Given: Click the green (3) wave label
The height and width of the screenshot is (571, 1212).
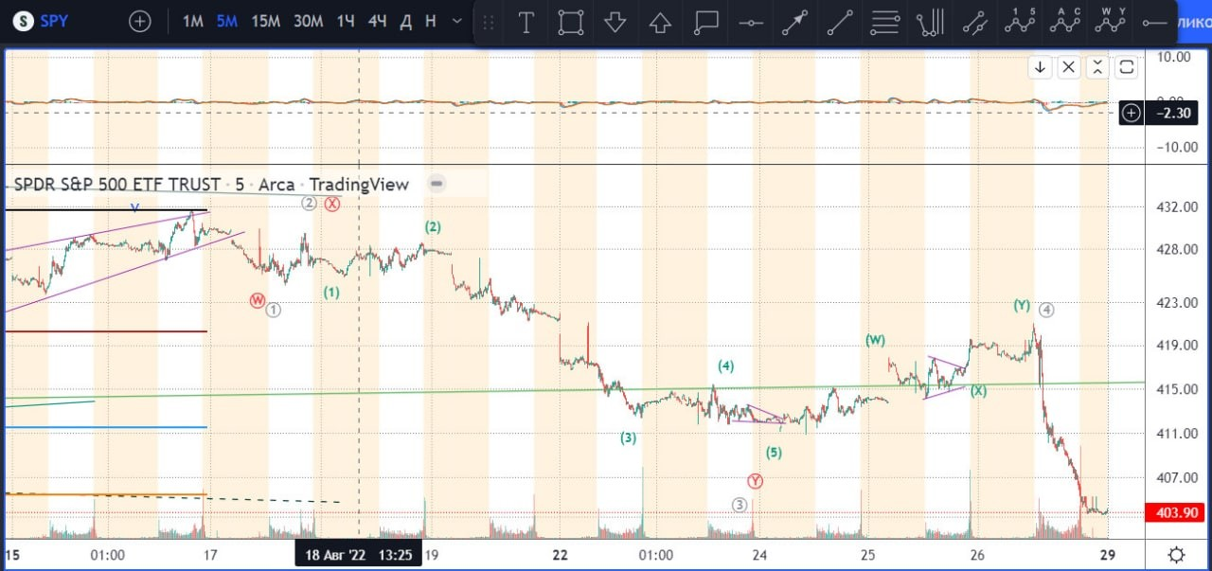Looking at the screenshot, I should [629, 437].
